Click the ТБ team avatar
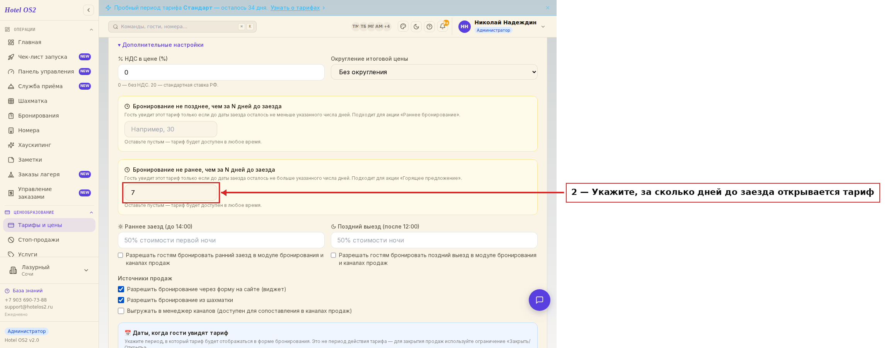 coord(363,27)
